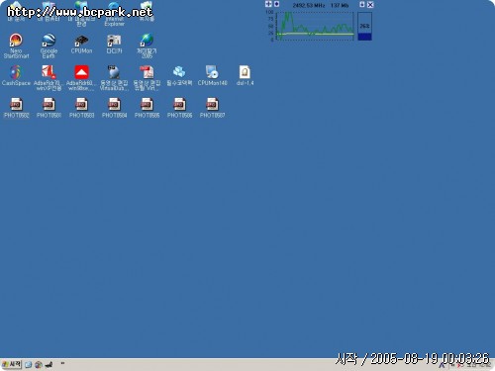495x371 pixels.
Task: Open the Start menu button
Action: pyautogui.click(x=12, y=364)
